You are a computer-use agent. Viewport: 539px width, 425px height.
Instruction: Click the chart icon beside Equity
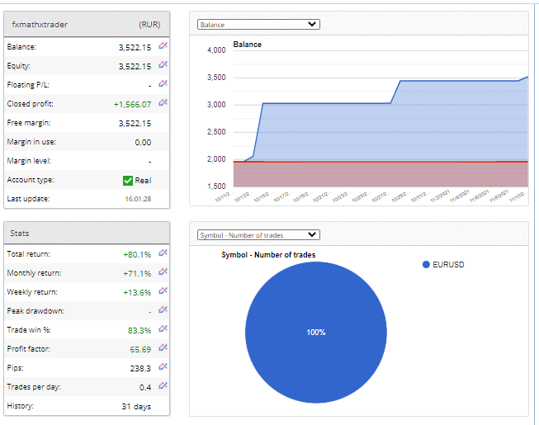pyautogui.click(x=163, y=65)
